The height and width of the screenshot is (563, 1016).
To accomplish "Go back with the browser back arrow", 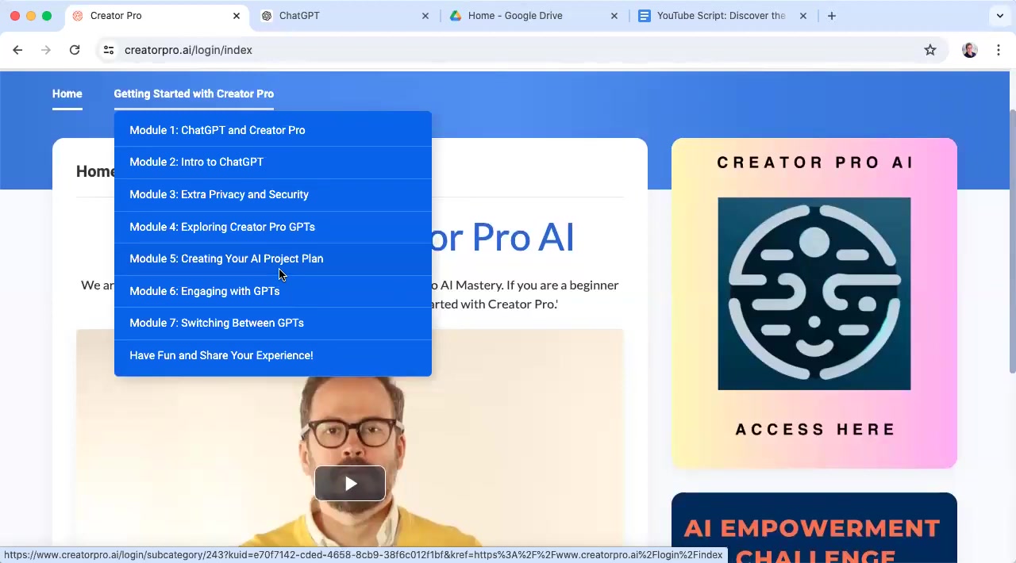I will 17,50.
